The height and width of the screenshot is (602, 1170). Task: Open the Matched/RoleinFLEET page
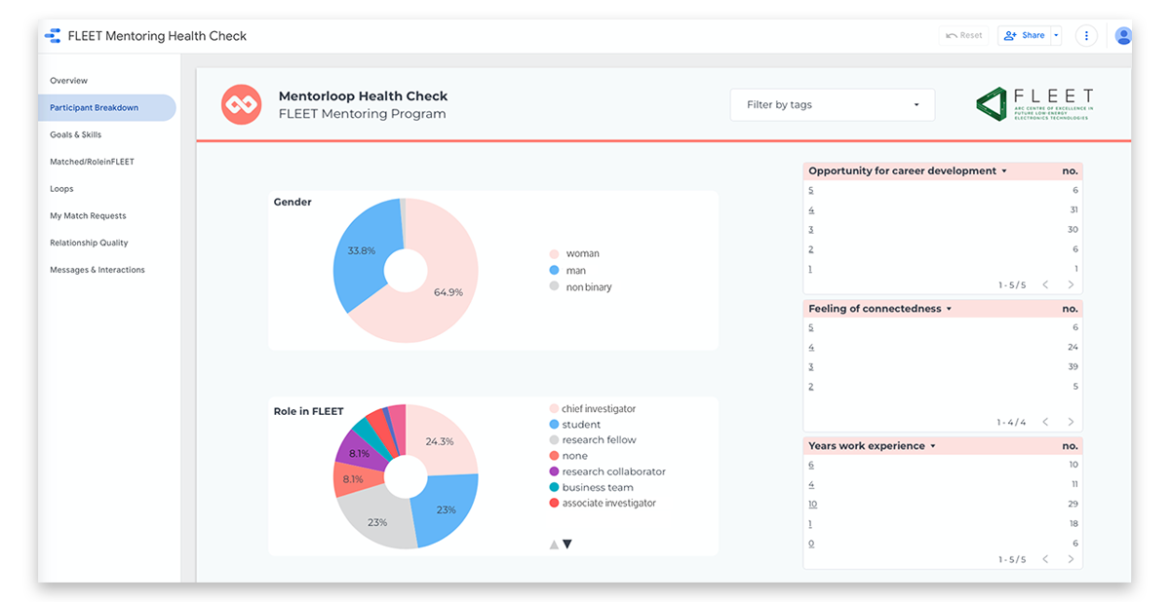(x=92, y=162)
